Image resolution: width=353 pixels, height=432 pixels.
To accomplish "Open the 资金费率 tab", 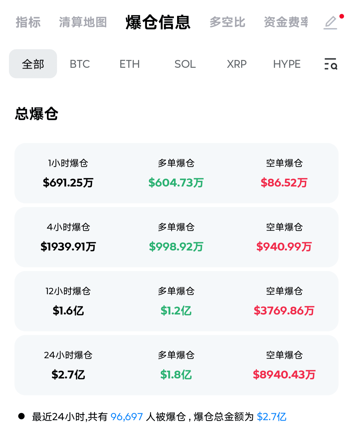I will click(286, 22).
